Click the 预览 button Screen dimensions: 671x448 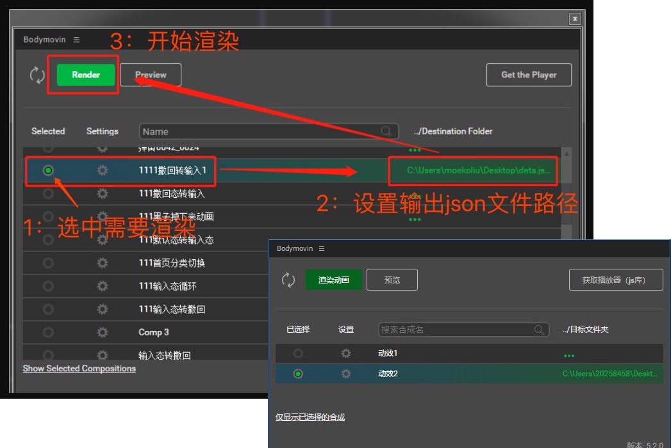392,280
